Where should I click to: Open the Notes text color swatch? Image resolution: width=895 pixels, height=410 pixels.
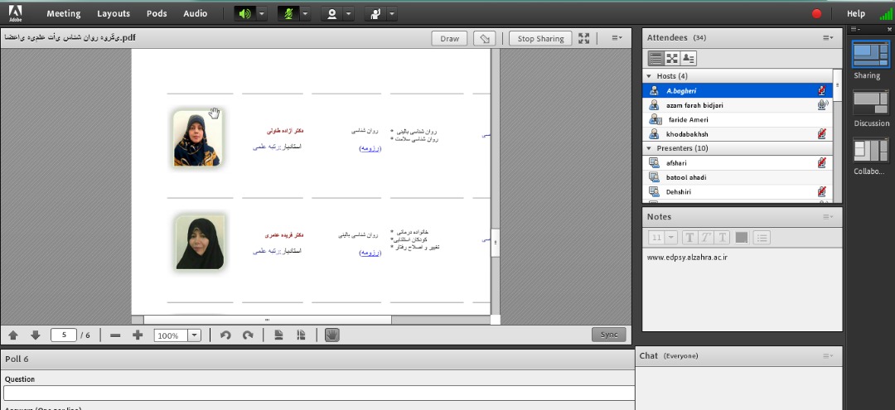point(742,237)
